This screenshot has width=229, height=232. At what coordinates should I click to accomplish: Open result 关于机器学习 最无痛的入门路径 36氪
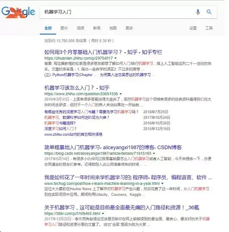(122, 207)
